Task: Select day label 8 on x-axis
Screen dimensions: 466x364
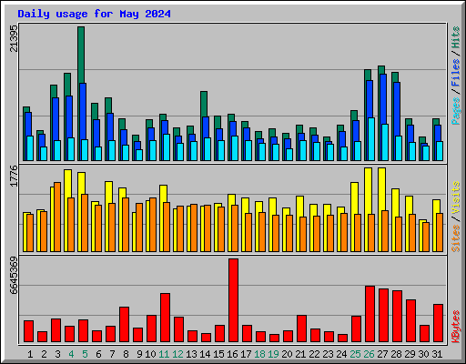Action: pos(126,354)
